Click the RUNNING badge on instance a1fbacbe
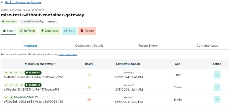This screenshot has height=107, width=230. coord(33,85)
